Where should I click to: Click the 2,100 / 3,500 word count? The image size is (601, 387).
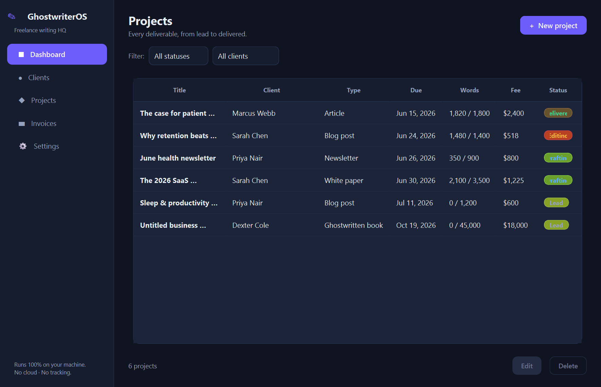(469, 181)
